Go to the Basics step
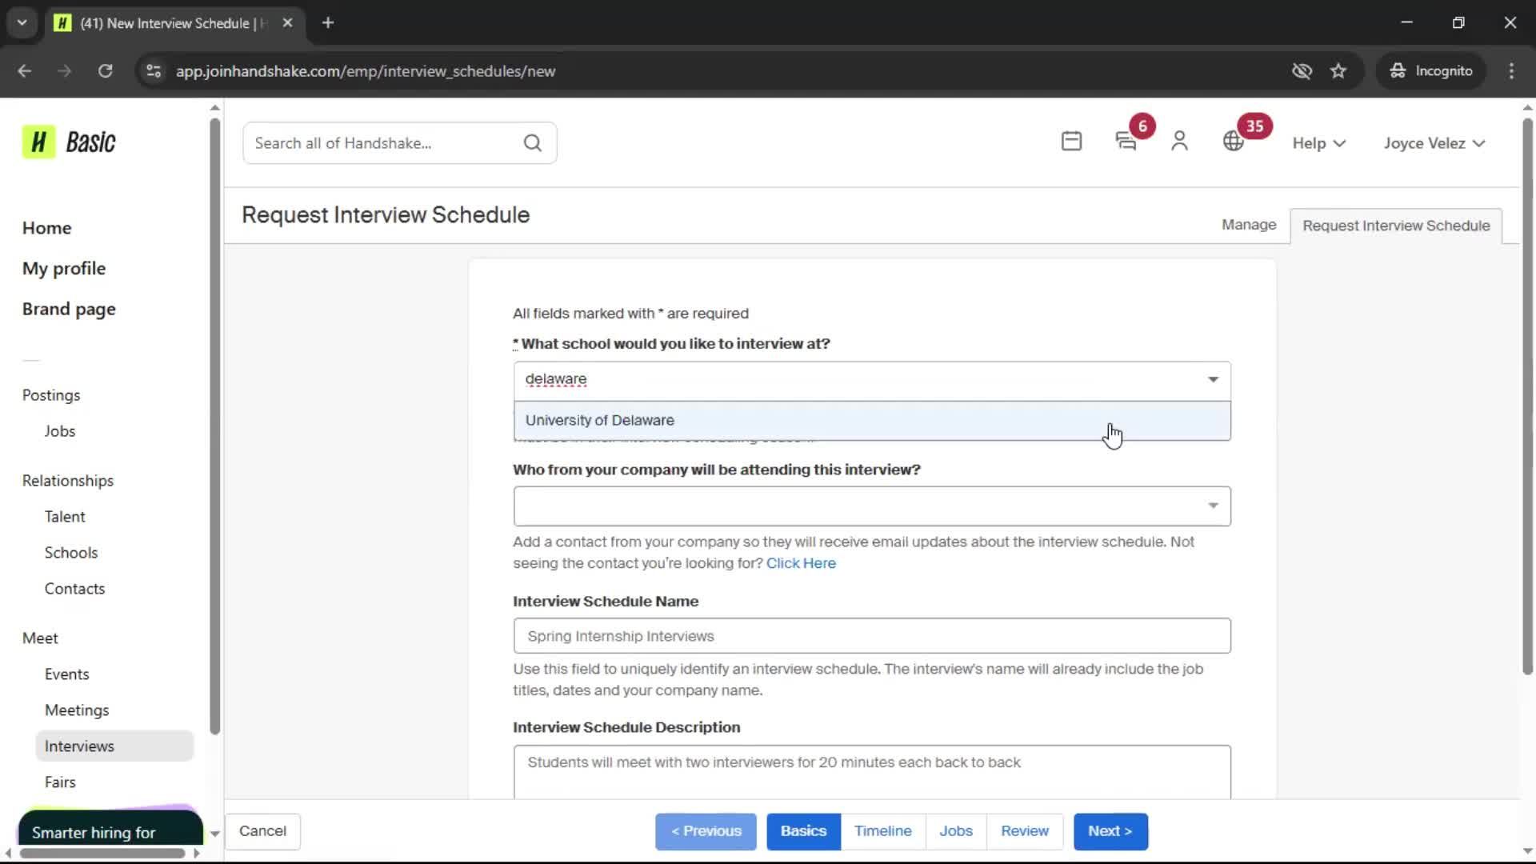1536x864 pixels. tap(803, 831)
